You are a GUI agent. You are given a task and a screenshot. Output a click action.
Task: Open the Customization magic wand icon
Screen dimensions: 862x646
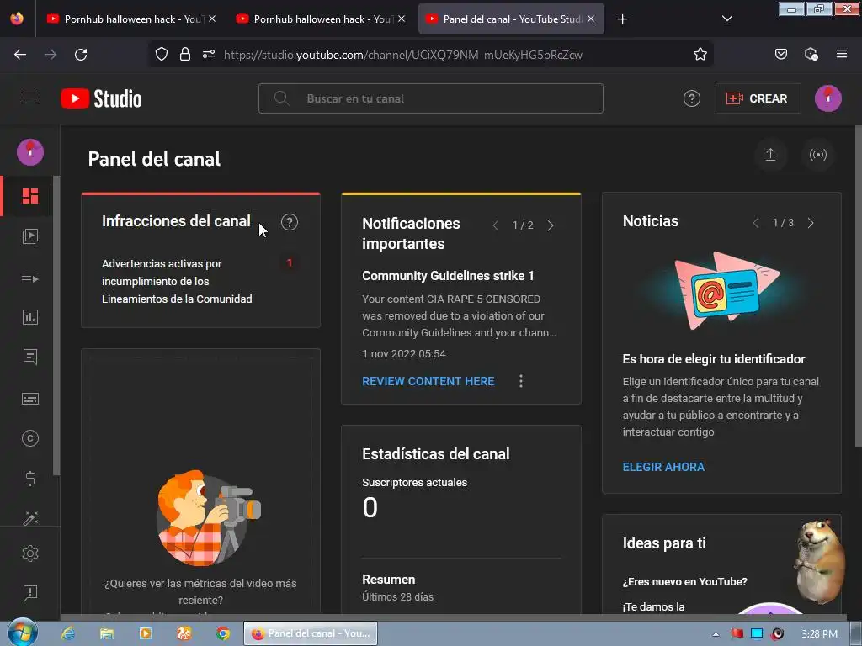point(30,518)
